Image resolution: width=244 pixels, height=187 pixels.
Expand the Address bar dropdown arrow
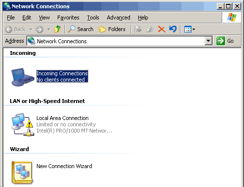209,41
